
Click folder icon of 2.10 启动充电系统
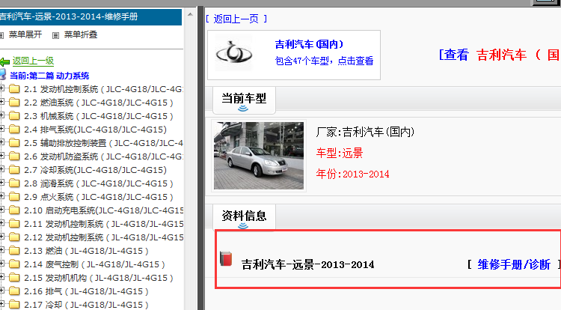click(x=14, y=210)
